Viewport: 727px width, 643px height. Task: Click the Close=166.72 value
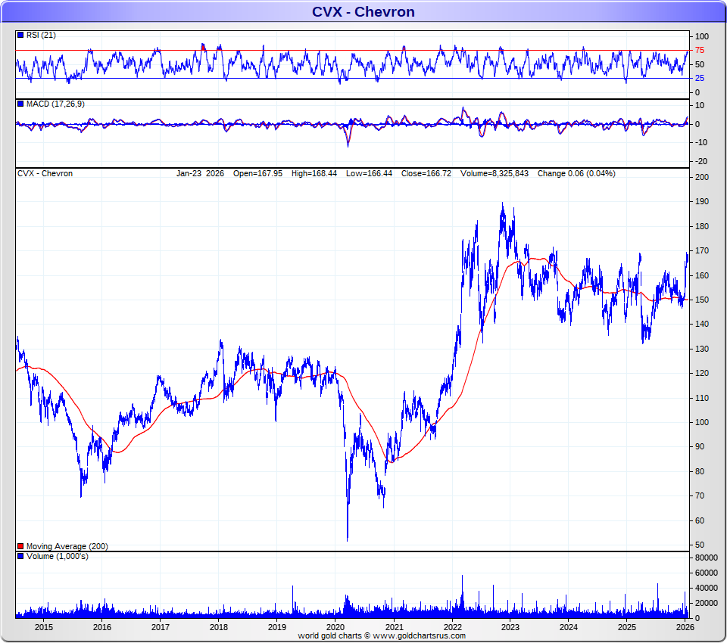click(x=426, y=174)
